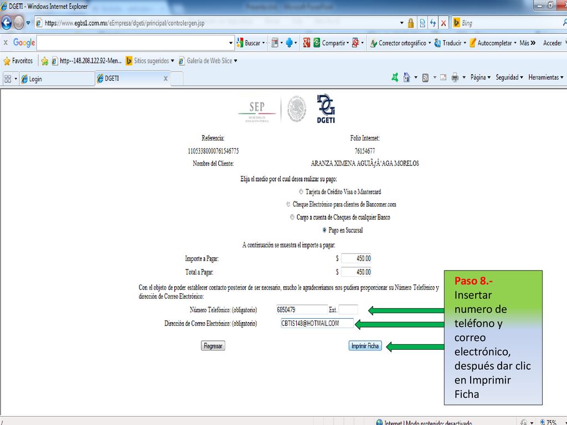Screen dimensions: 567x425
Task: Click the Buscar button on Google toolbar
Action: [x=249, y=43]
